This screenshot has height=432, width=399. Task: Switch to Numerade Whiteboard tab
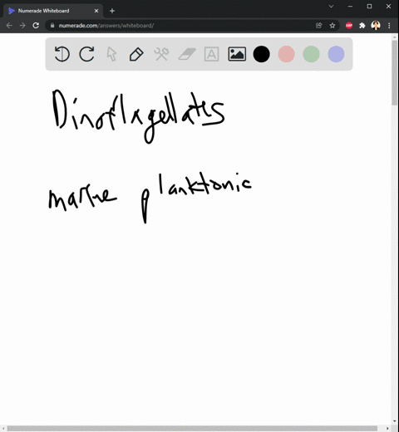(x=53, y=11)
